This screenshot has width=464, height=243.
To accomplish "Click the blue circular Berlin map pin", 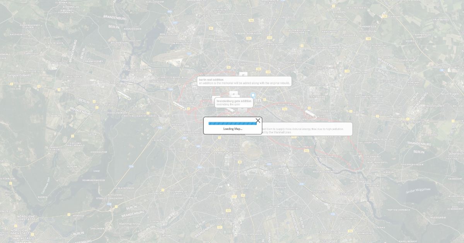I will point(253,95).
